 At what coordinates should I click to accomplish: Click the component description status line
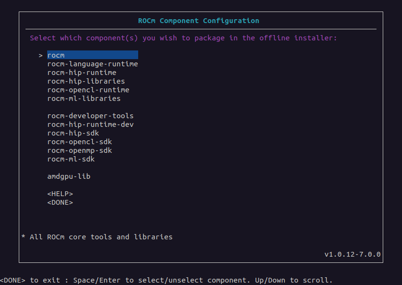coord(97,237)
